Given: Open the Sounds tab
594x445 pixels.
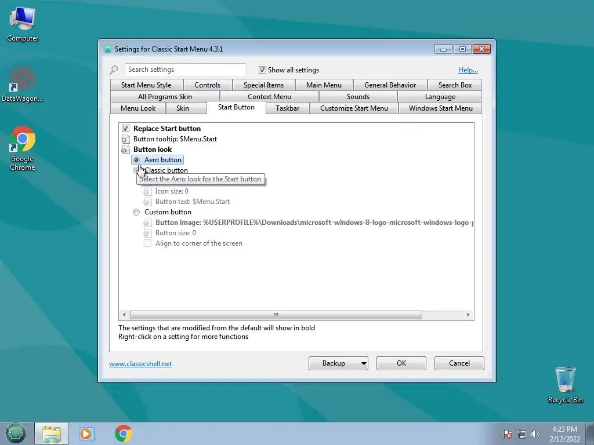Looking at the screenshot, I should tap(358, 97).
